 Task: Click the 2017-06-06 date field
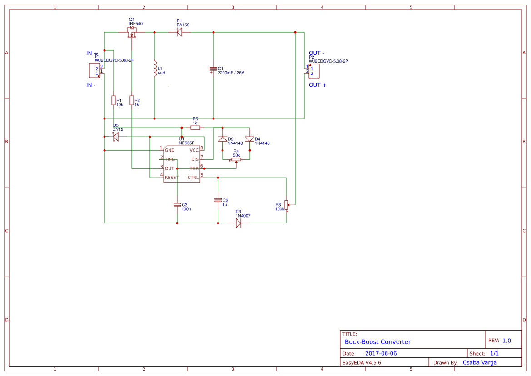pyautogui.click(x=381, y=353)
